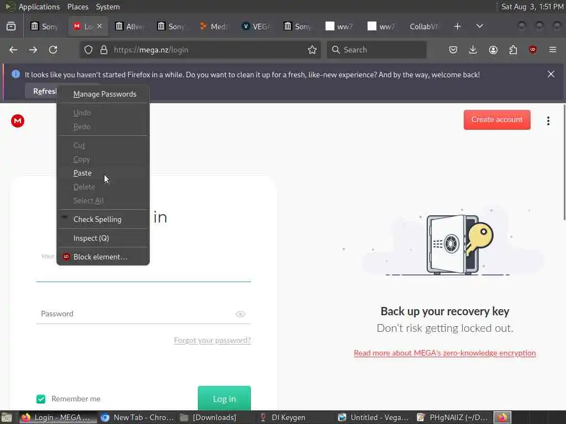Screen dimensions: 566x424
Task: Click the site security padlock icon
Action: click(x=104, y=50)
